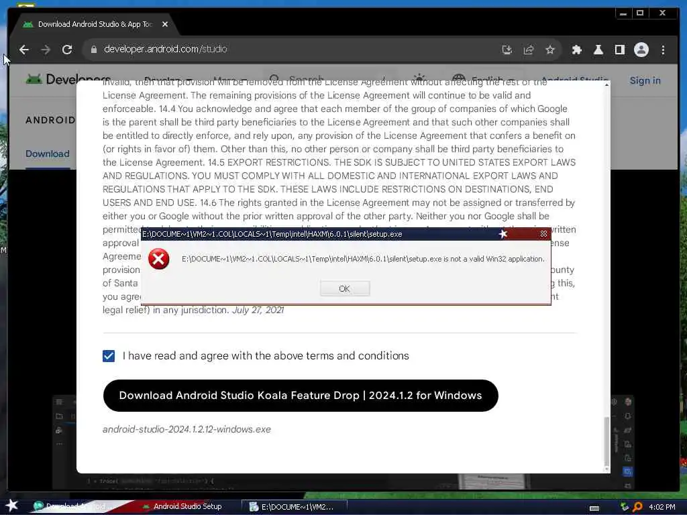The width and height of the screenshot is (687, 515).
Task: Click the browser forward arrow
Action: click(x=46, y=50)
